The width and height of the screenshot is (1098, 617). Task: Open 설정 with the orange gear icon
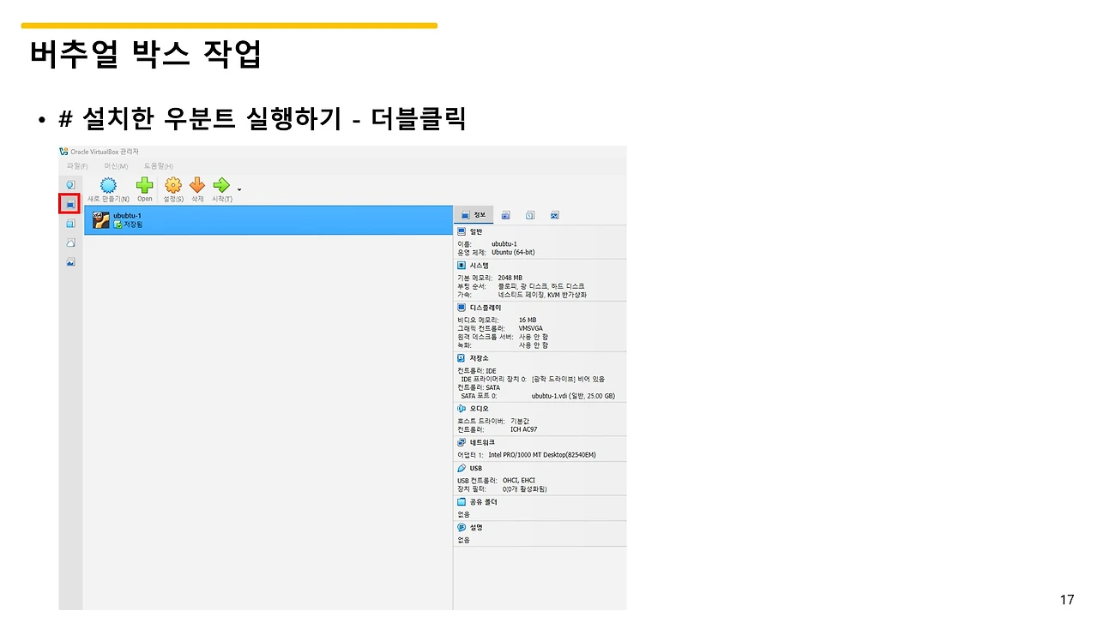172,184
